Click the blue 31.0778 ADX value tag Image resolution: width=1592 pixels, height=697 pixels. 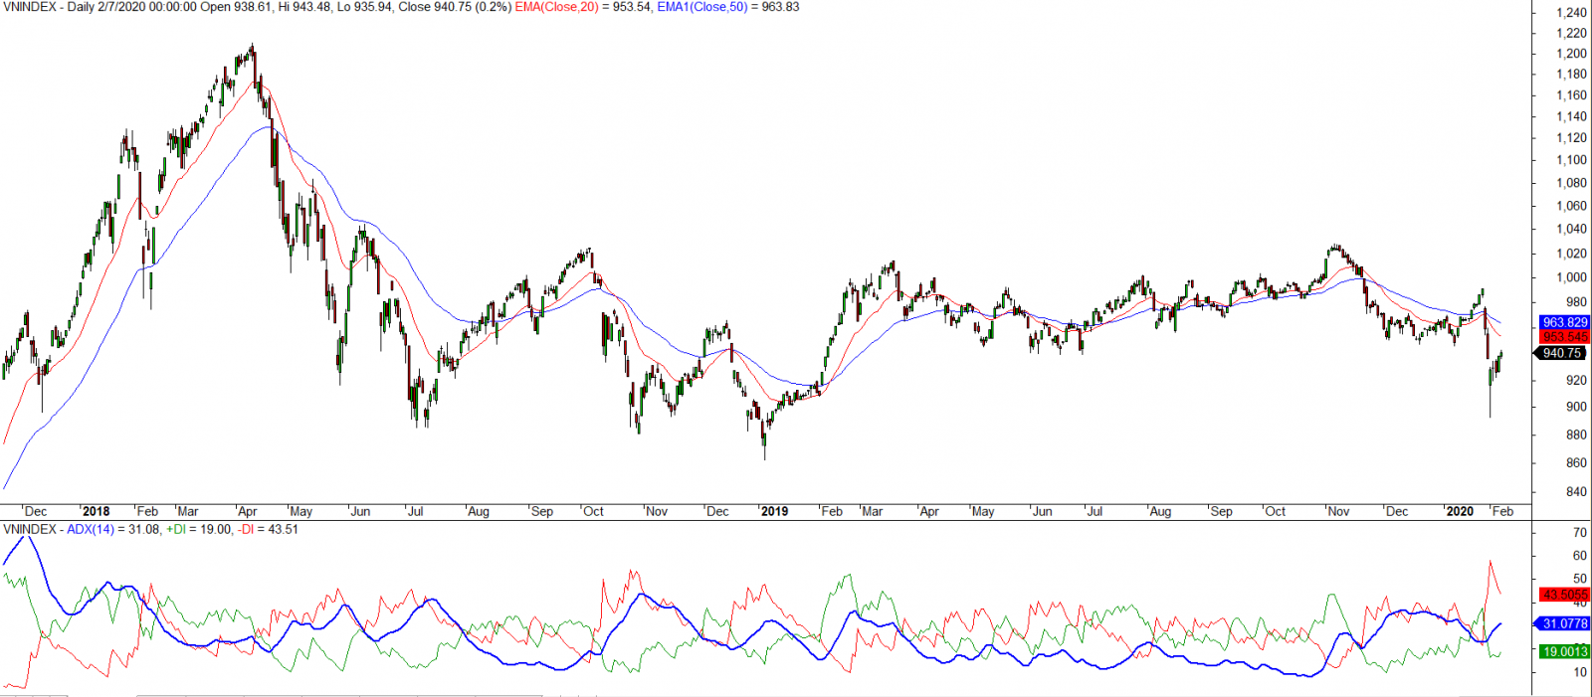[1564, 623]
